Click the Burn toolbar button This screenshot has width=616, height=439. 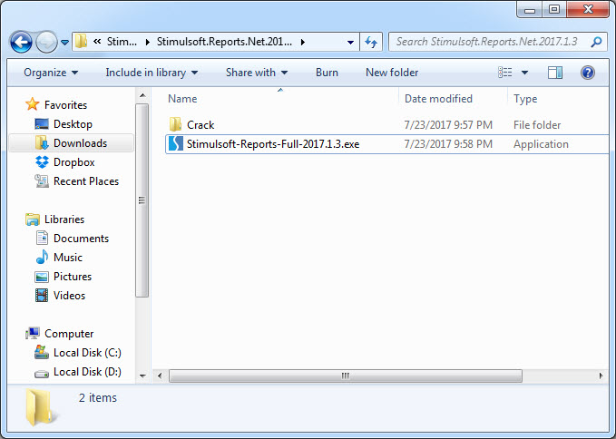327,73
